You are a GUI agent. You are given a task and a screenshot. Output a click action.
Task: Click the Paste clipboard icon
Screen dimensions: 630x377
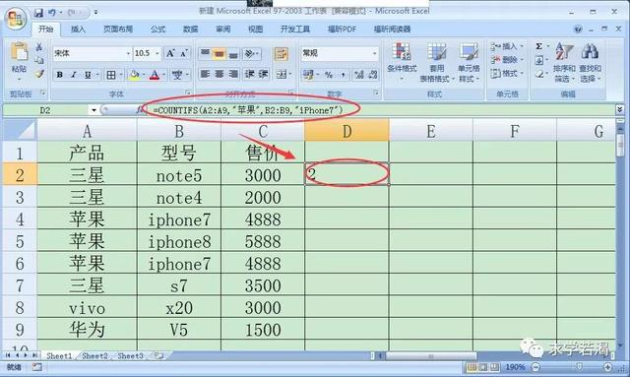19,52
